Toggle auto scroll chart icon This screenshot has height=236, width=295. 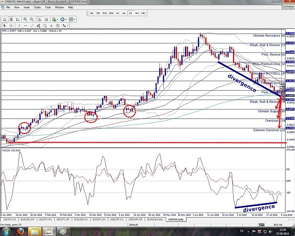tap(40, 19)
